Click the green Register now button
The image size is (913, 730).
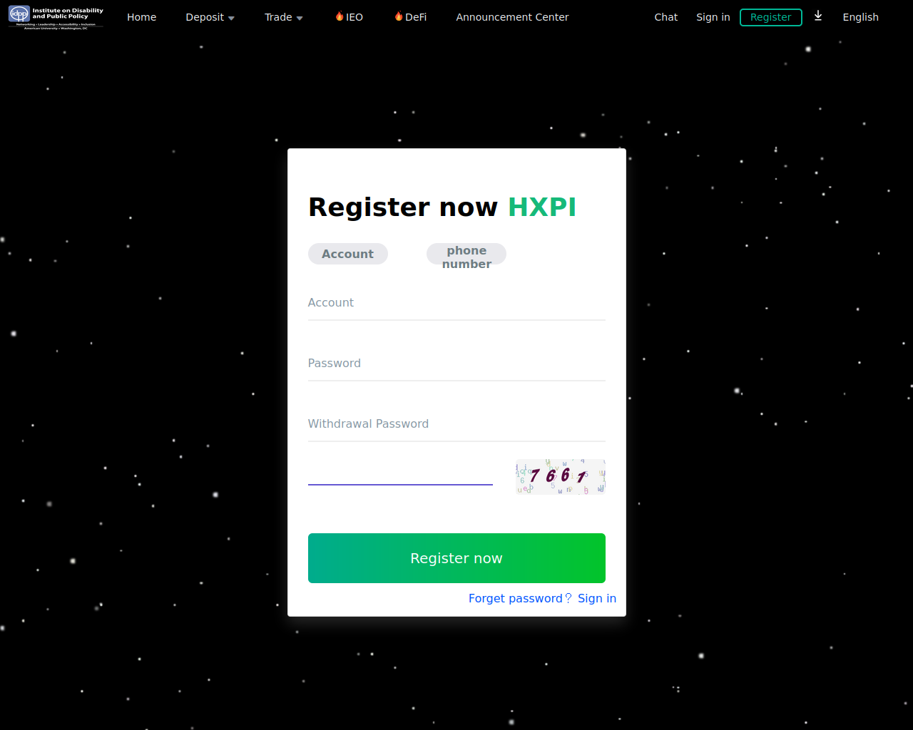point(456,558)
